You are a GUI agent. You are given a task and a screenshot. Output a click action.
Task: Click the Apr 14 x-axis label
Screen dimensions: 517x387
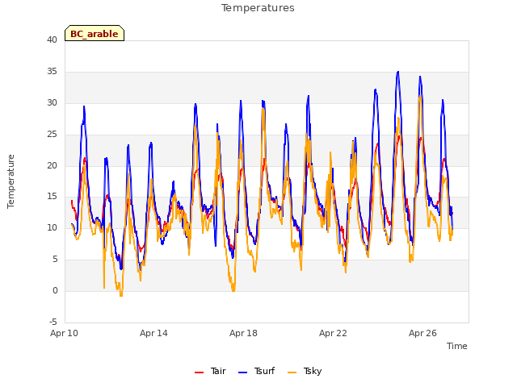153,333
